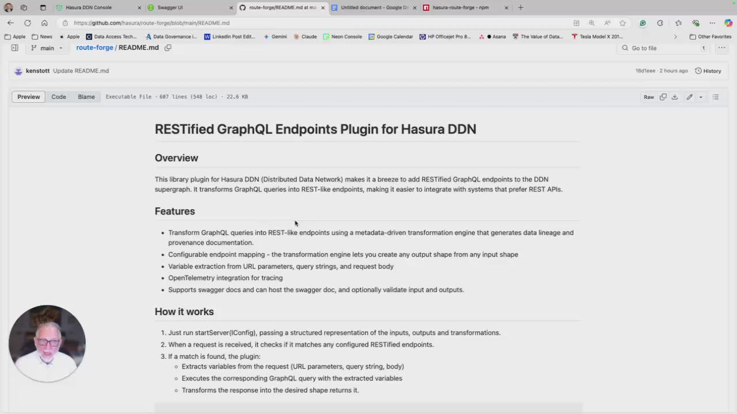
Task: Click the zoom magnifier icon in address bar
Action: [x=591, y=23]
